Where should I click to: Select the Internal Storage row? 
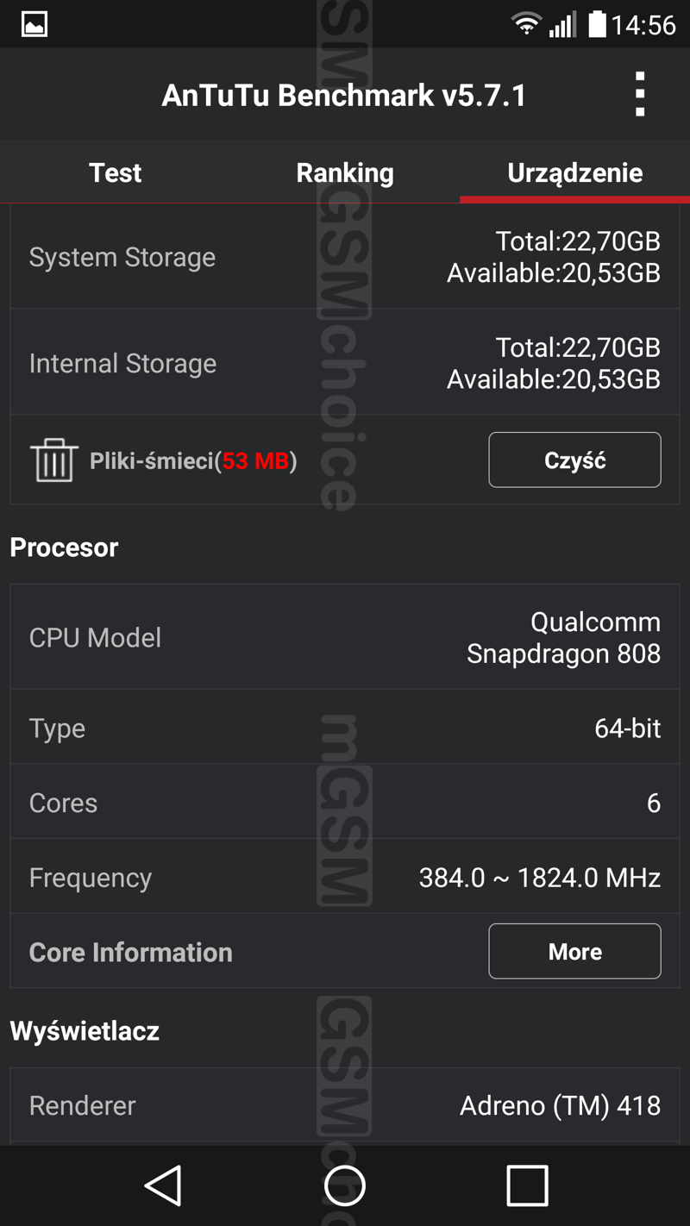(x=345, y=363)
